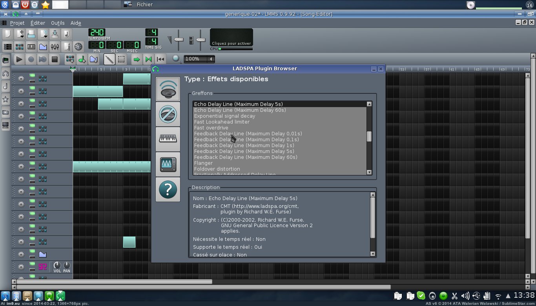Viewport: 536px width, 306px height.
Task: Open gear menu on the VOL/PAN track
Action: coord(21,267)
